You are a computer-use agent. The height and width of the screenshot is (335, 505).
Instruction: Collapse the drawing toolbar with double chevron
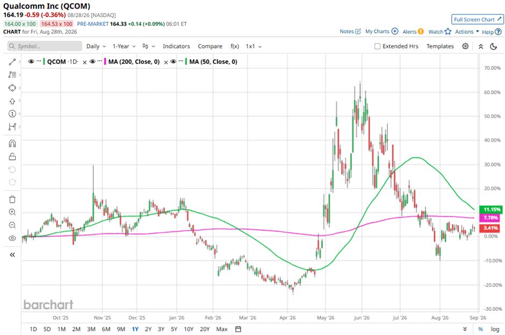click(12, 255)
